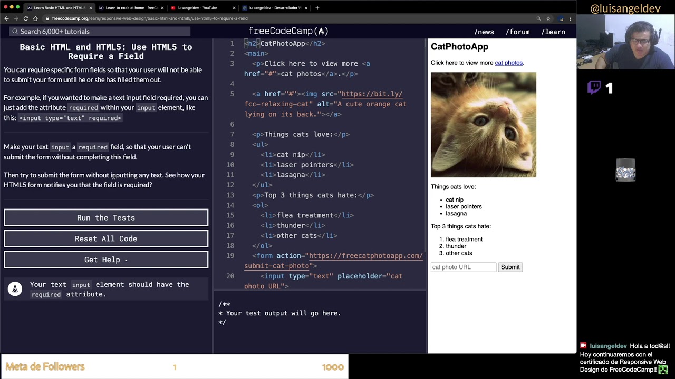Open the Chrome three-dot menu

(570, 18)
